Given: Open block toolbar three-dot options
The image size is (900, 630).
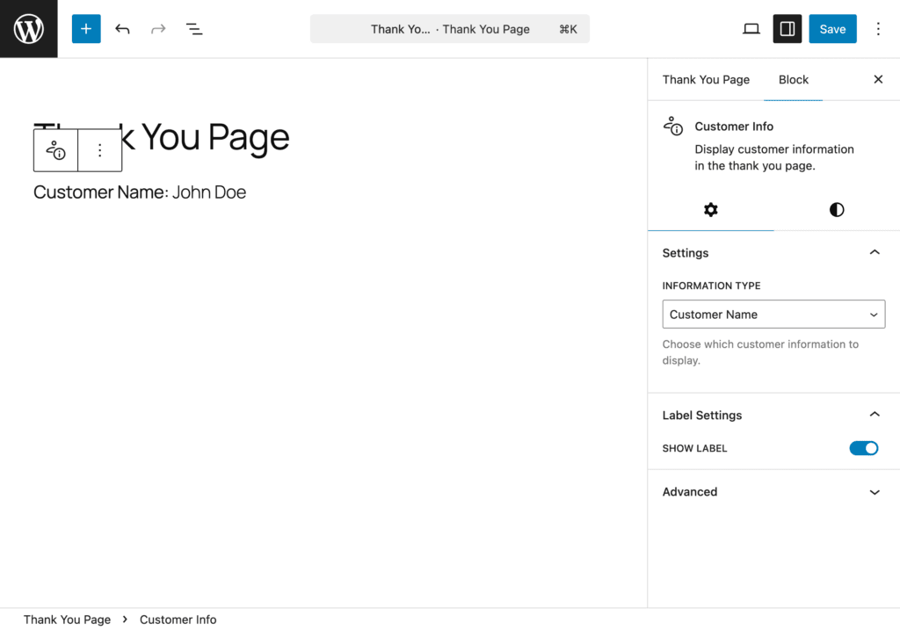Looking at the screenshot, I should point(99,150).
